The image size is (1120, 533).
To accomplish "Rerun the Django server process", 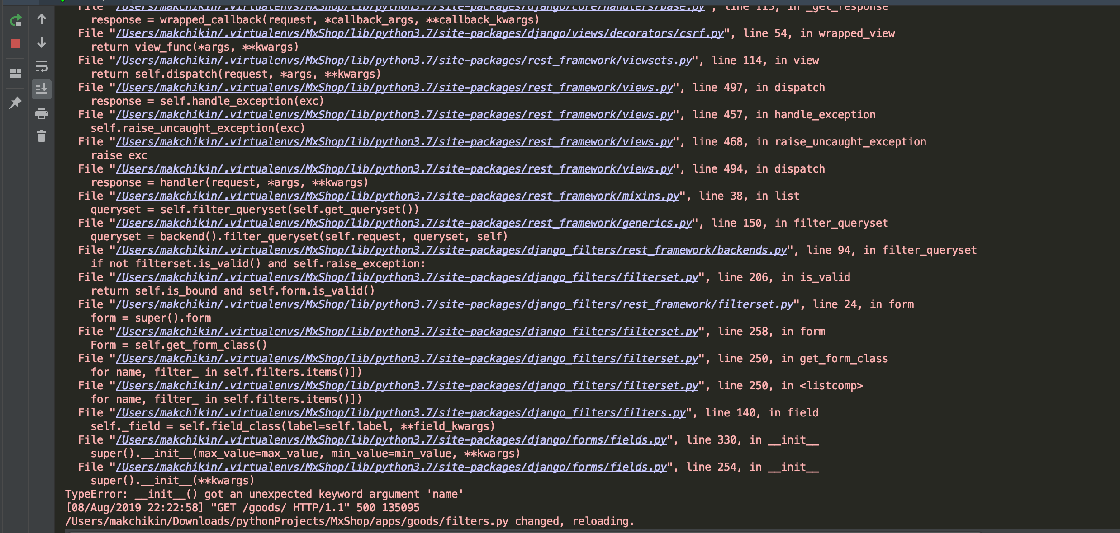I will point(15,20).
